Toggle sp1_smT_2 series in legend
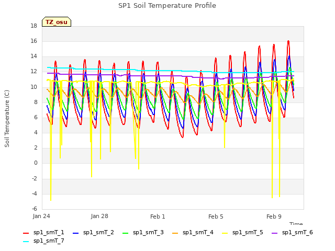This screenshot has width=335, height=251. [93, 233]
